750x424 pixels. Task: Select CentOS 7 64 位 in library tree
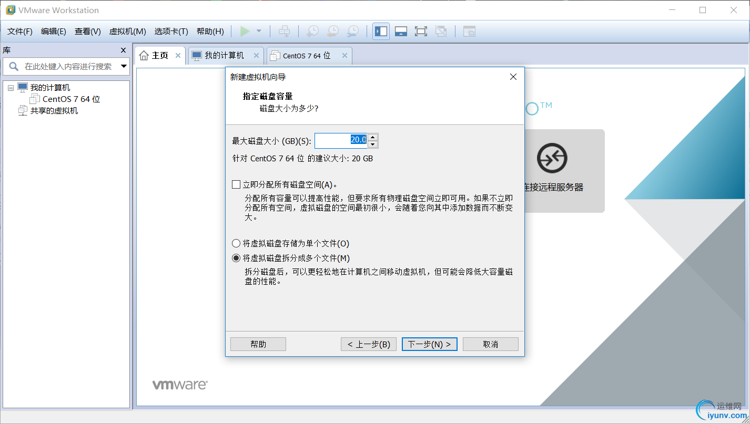coord(71,99)
